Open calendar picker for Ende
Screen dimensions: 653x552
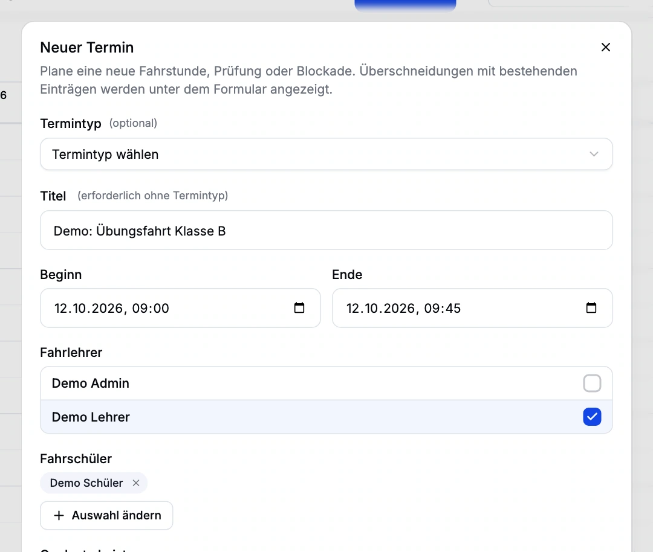(591, 308)
